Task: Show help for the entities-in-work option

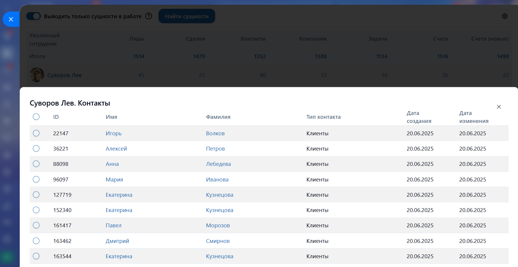Action: [149, 16]
